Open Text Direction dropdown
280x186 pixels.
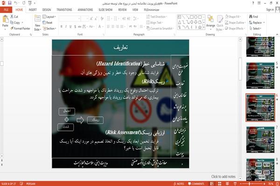click(x=157, y=17)
